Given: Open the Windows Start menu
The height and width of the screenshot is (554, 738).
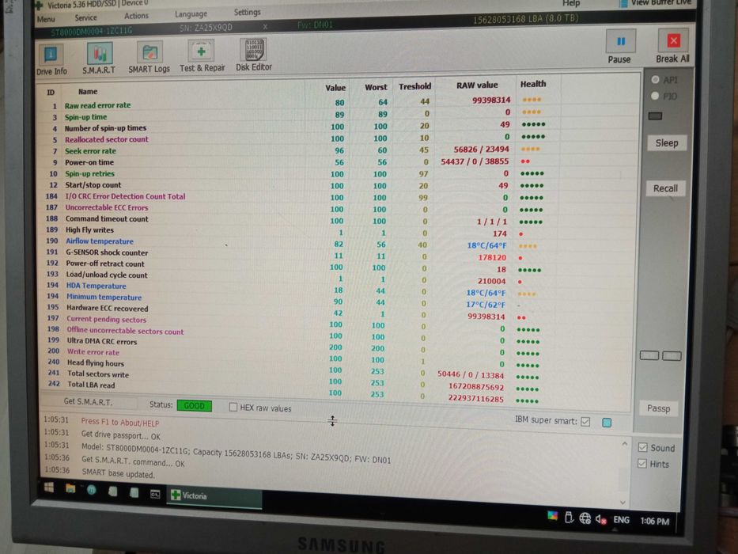Looking at the screenshot, I should [49, 488].
